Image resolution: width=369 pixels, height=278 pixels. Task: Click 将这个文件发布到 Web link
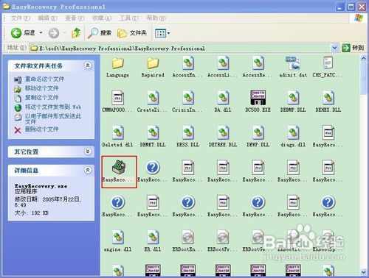point(53,107)
